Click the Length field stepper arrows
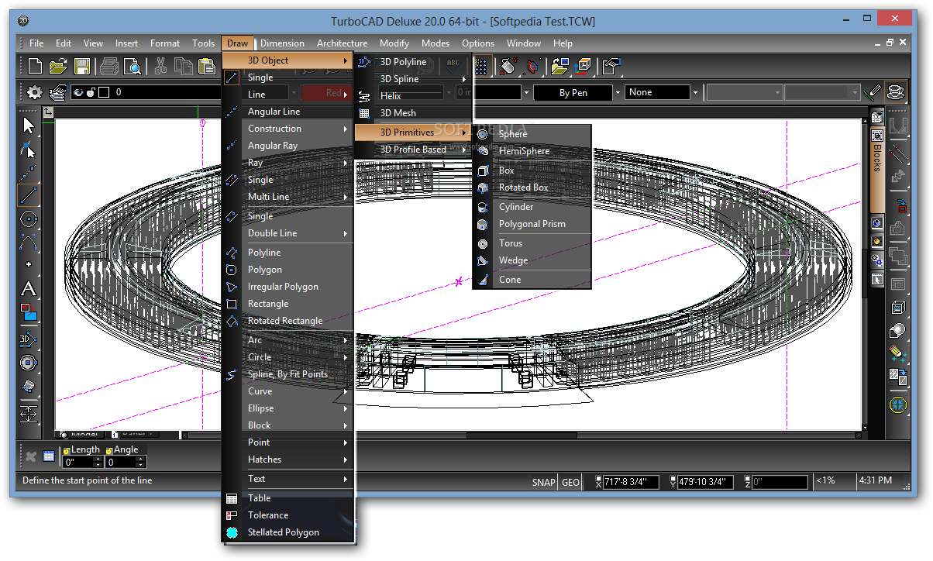This screenshot has height=561, width=933. click(98, 462)
